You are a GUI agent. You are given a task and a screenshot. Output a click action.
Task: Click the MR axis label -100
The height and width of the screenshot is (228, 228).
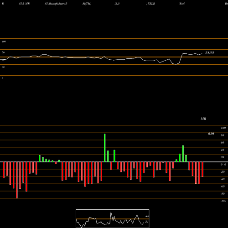[x=223, y=201]
